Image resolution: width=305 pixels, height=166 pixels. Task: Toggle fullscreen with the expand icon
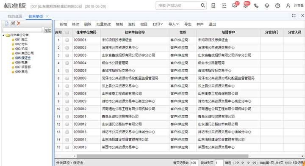pyautogui.click(x=294, y=16)
